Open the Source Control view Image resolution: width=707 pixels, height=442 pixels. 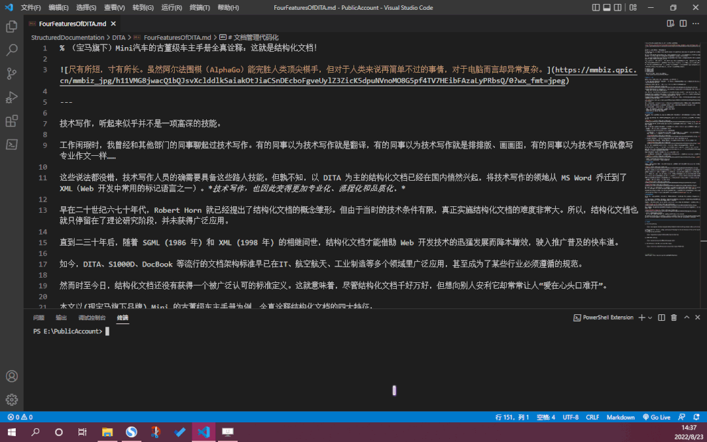point(12,73)
